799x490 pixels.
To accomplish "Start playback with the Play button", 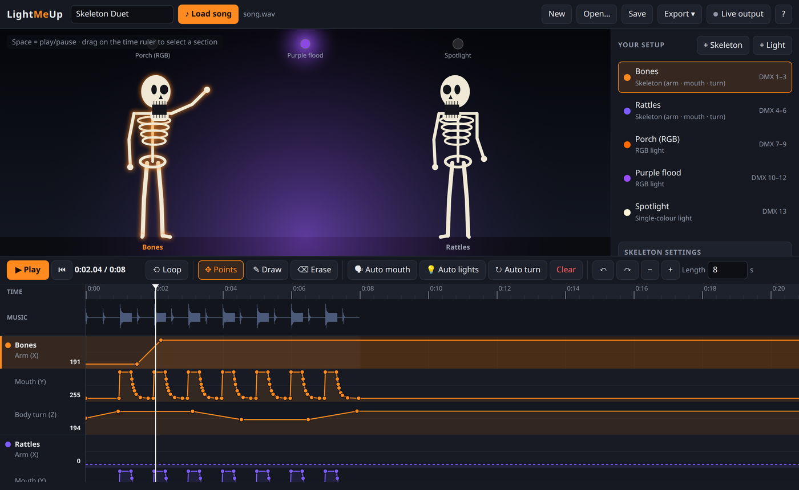I will pos(28,269).
